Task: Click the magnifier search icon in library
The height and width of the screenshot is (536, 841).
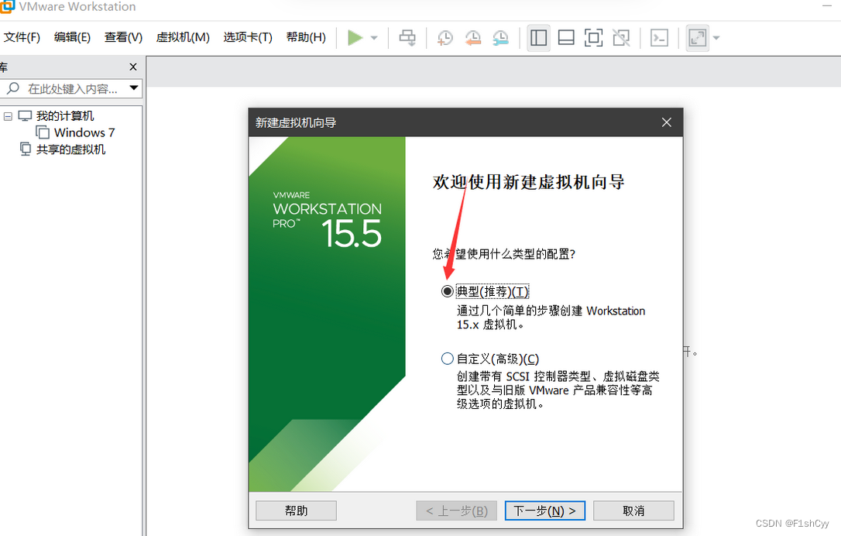Action: coord(13,88)
